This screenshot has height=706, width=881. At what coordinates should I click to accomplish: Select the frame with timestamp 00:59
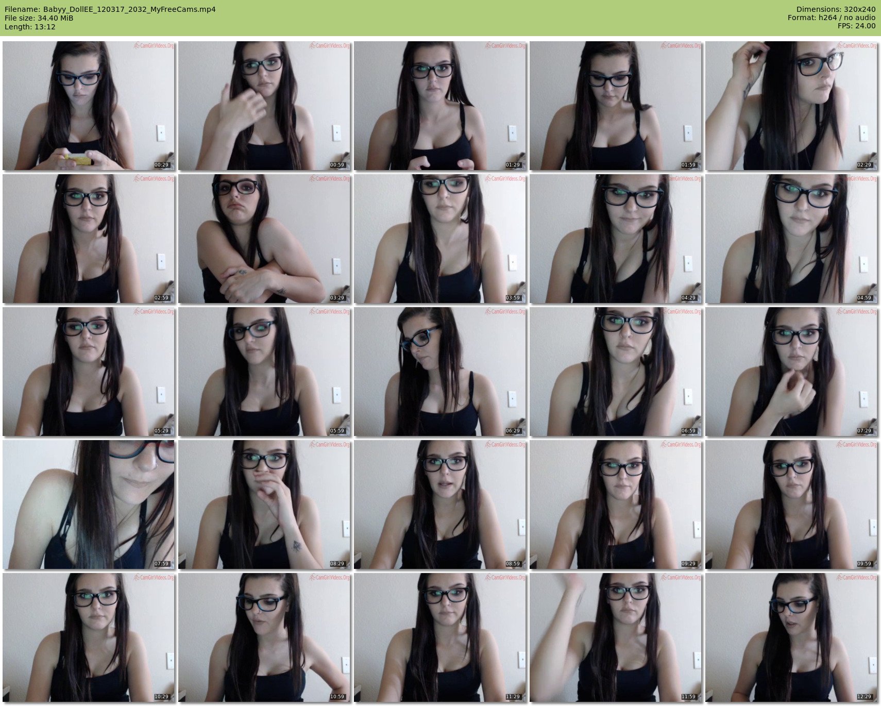click(x=264, y=106)
